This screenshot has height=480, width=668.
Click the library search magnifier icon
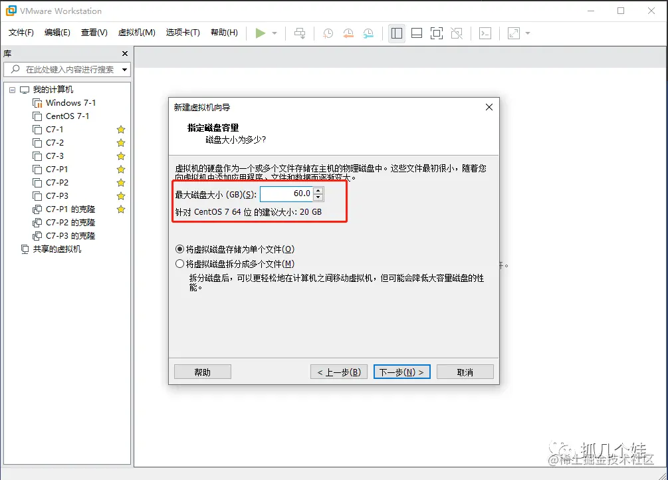15,69
